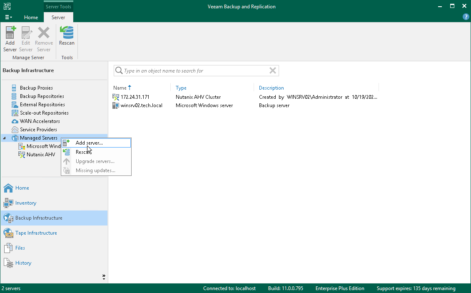Click 'Enterprise Plus Edition' in status bar

pos(340,288)
